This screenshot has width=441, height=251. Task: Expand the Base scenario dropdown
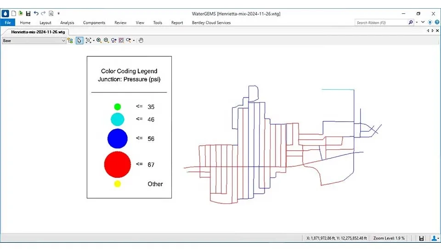(x=63, y=40)
